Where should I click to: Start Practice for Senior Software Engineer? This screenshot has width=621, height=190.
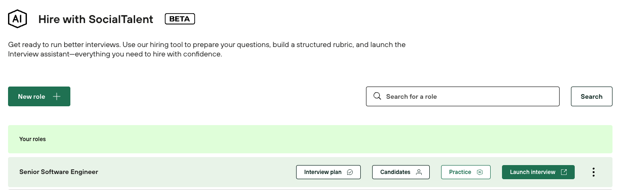460,172
